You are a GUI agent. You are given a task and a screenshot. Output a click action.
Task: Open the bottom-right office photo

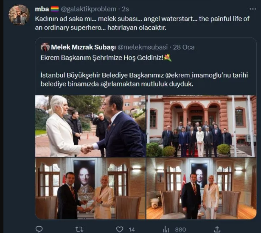coord(201,188)
